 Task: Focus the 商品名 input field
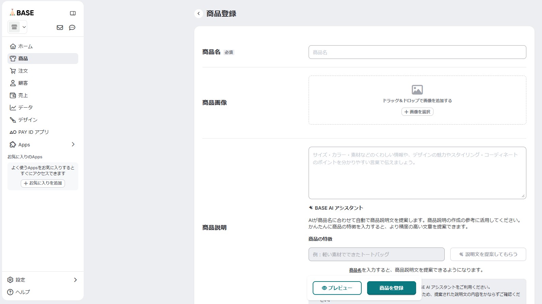pyautogui.click(x=417, y=52)
